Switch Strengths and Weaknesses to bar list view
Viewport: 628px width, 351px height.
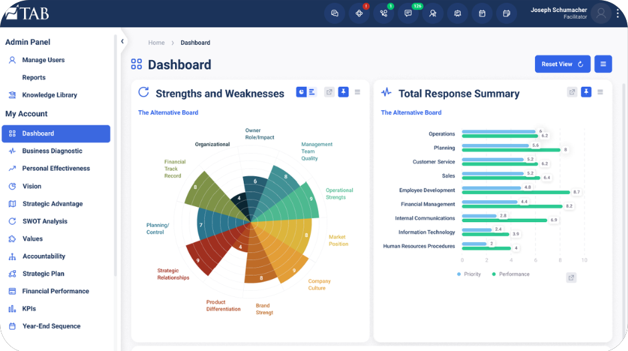coord(311,92)
